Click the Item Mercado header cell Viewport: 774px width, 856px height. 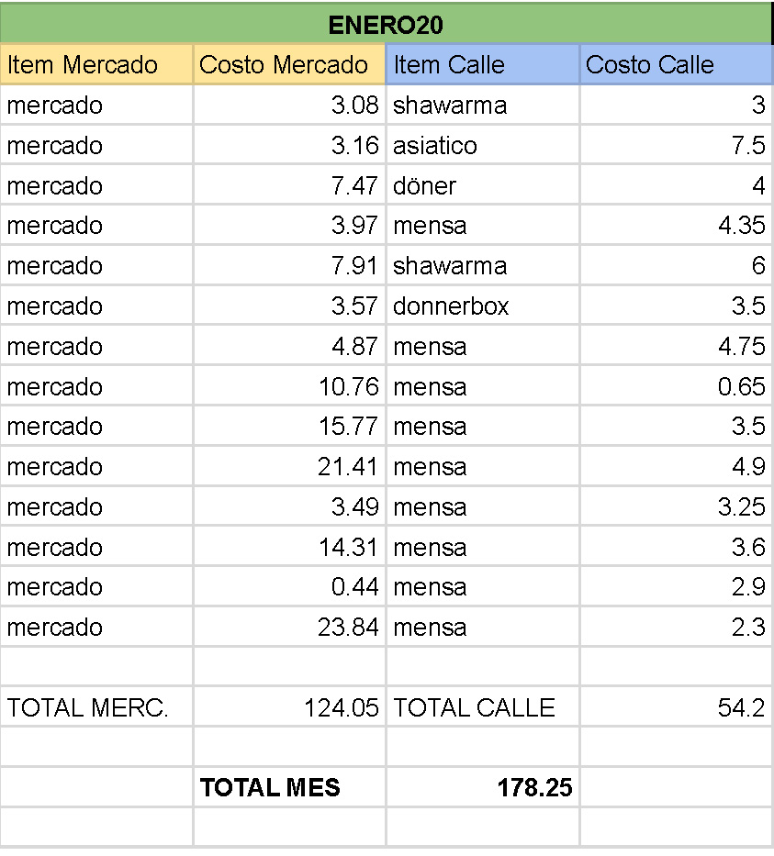(x=96, y=64)
